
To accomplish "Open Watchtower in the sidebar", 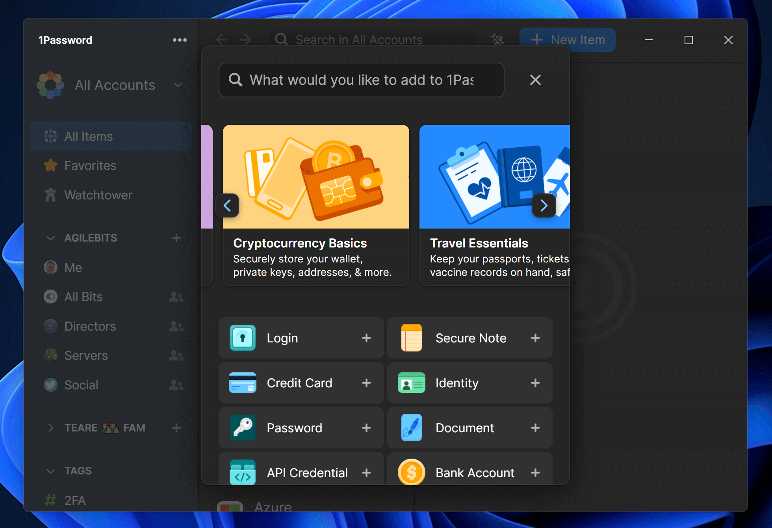I will click(111, 195).
